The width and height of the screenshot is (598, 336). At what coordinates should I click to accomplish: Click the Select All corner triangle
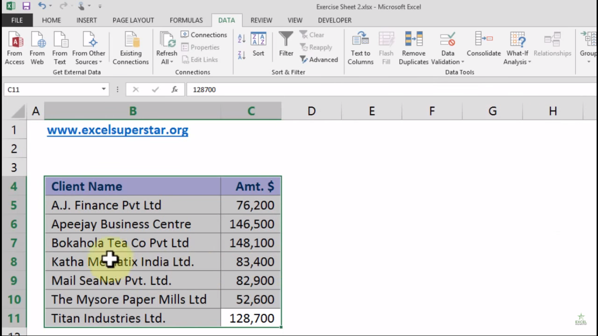coord(18,111)
